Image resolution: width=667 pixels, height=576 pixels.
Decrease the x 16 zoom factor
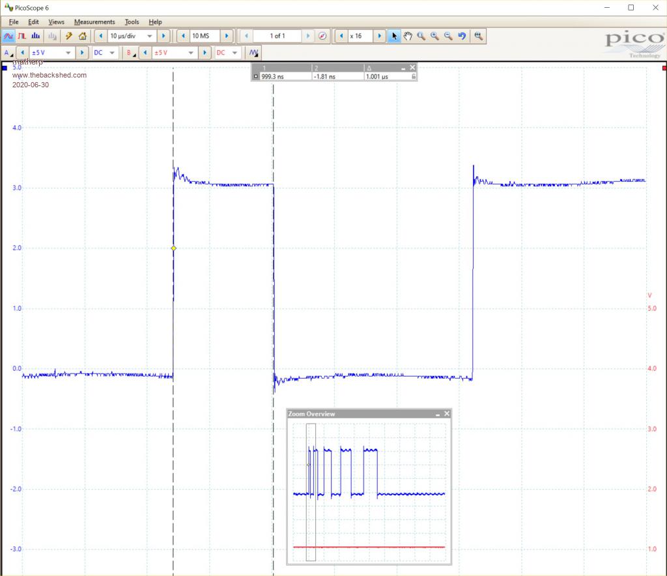point(341,36)
